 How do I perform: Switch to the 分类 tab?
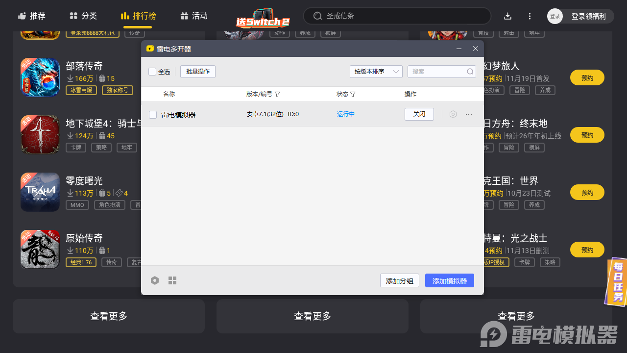pyautogui.click(x=82, y=16)
